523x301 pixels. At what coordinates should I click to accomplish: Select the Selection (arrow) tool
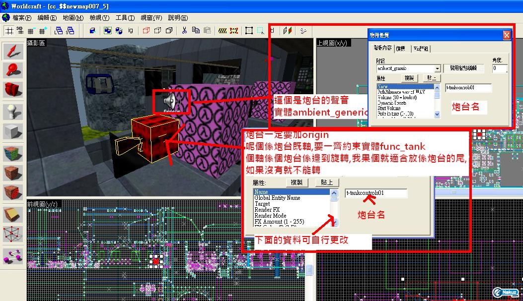click(13, 51)
